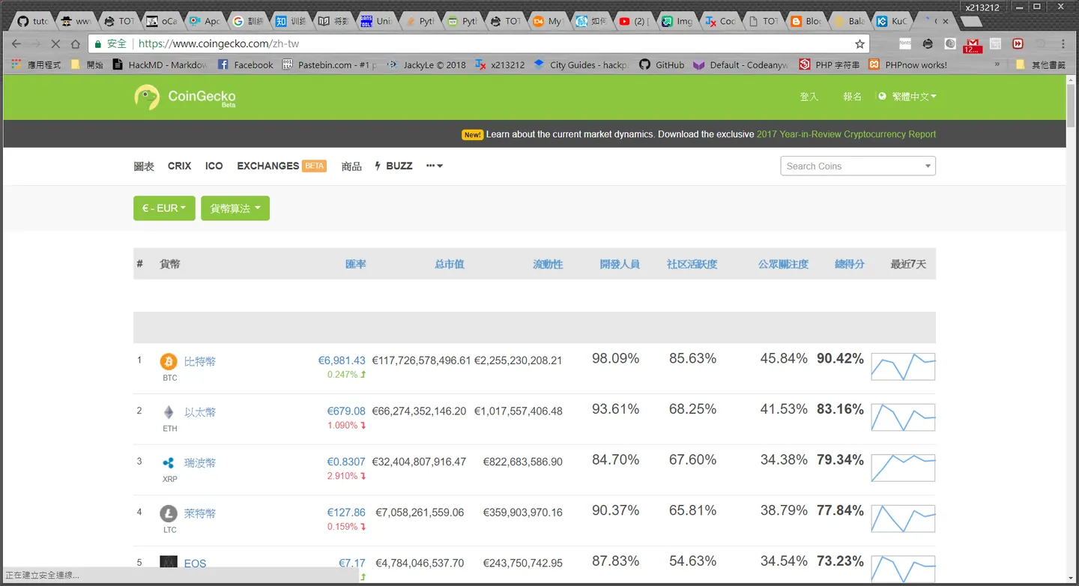Click the browser home button
Image resolution: width=1079 pixels, height=586 pixels.
[x=75, y=44]
